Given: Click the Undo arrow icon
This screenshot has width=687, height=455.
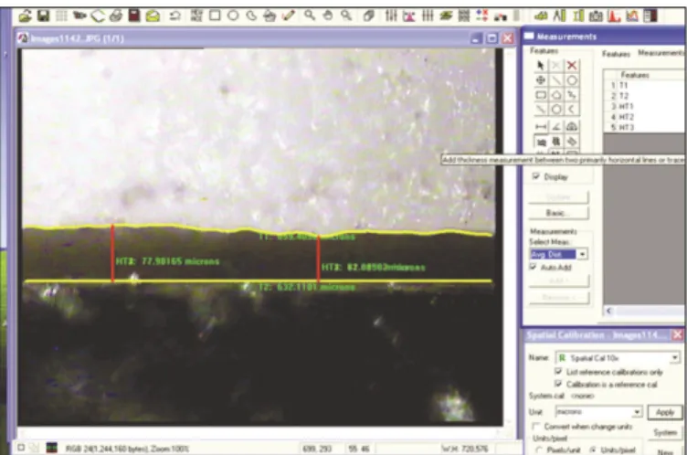Looking at the screenshot, I should click(x=175, y=16).
